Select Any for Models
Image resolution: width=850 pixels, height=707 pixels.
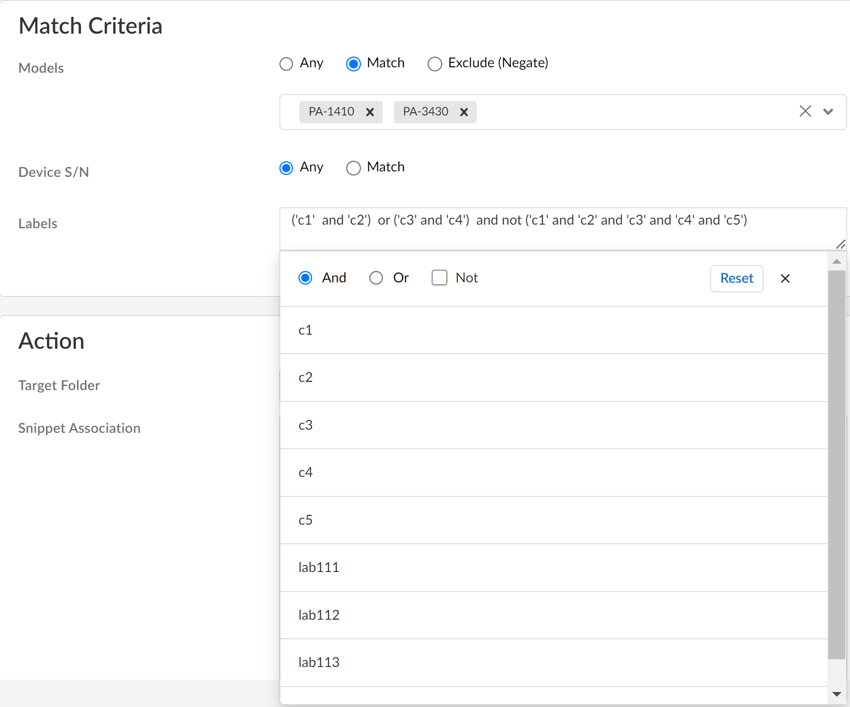286,64
